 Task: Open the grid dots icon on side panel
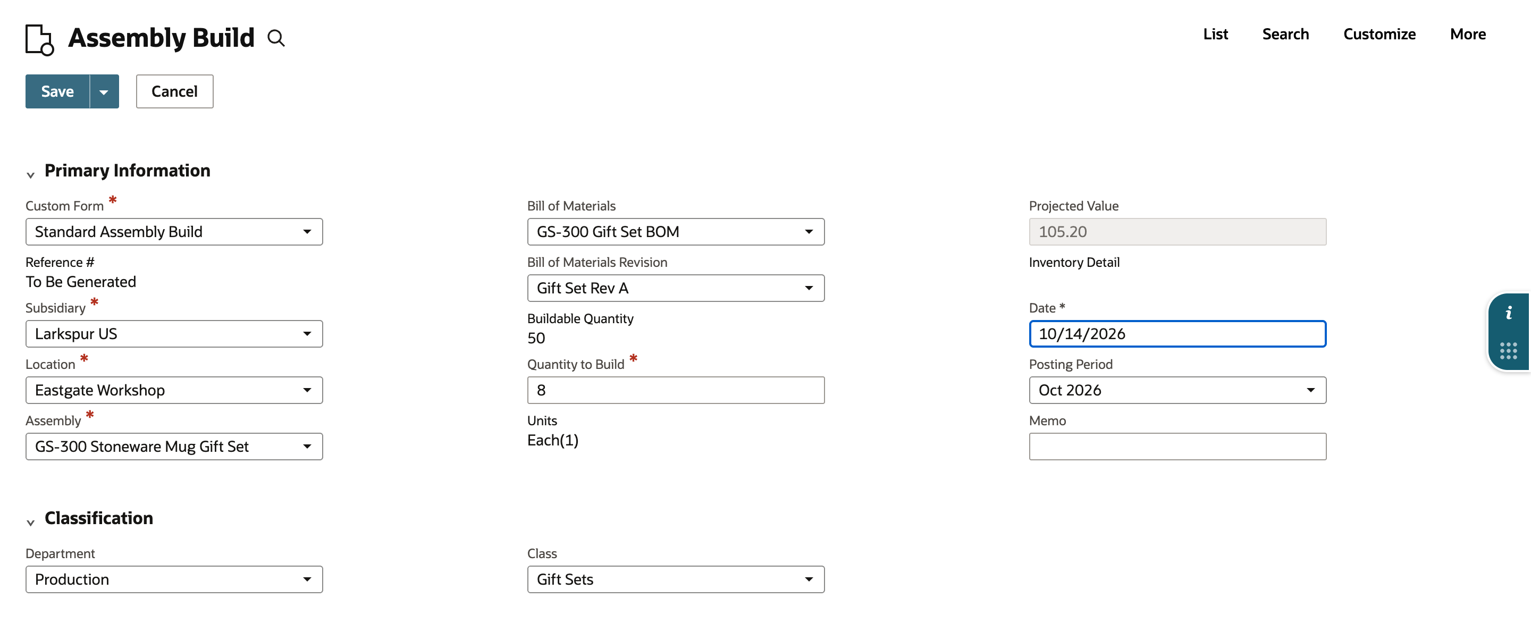1509,351
